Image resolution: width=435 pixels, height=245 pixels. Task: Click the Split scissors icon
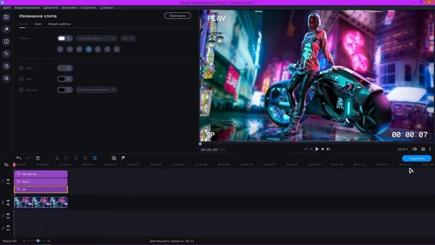pyautogui.click(x=57, y=158)
